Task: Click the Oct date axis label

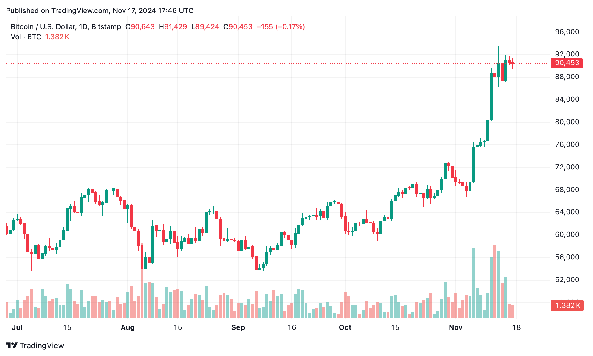Action: click(x=345, y=327)
